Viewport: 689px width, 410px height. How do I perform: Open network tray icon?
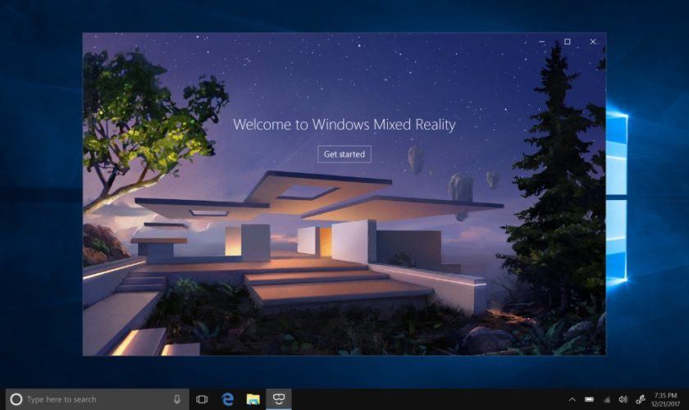point(607,399)
